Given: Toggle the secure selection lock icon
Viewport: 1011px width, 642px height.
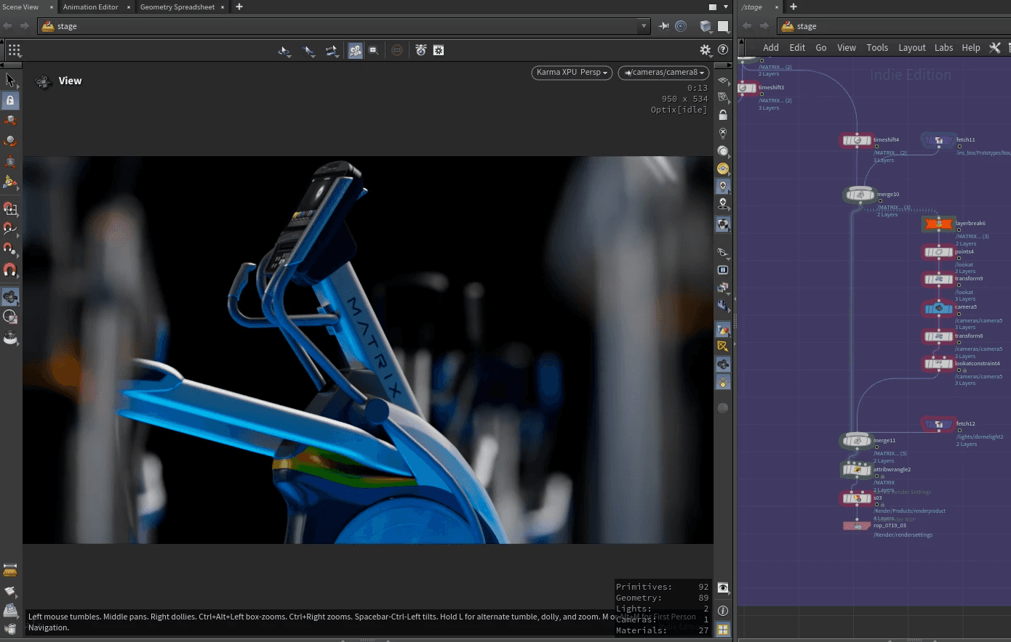Looking at the screenshot, I should coord(10,100).
